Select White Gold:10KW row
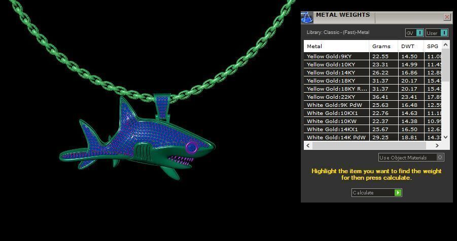 (373, 121)
